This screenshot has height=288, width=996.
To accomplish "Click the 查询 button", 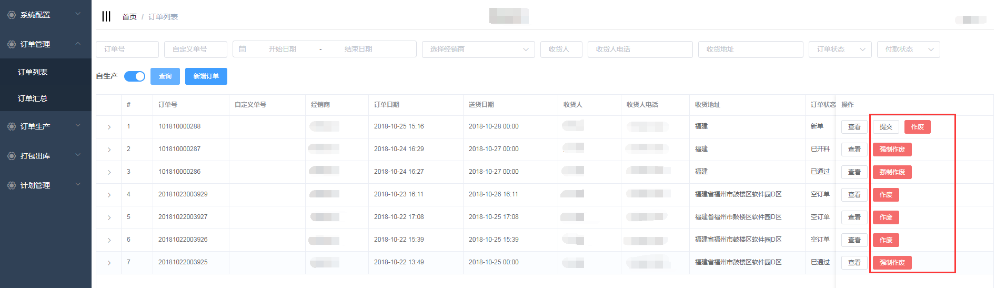I will [x=165, y=76].
